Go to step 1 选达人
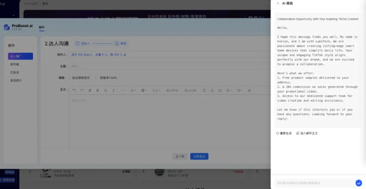Image resolution: width=366 pixels, height=189 pixels. click(82, 43)
